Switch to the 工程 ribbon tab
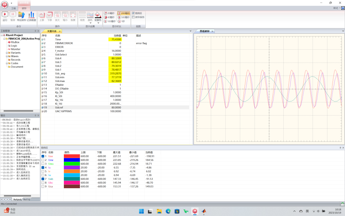345x216 pixels. click(x=13, y=8)
